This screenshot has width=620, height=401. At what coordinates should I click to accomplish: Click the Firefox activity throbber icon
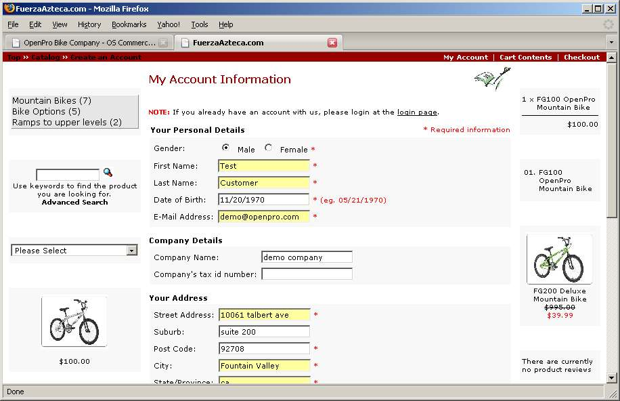point(608,24)
